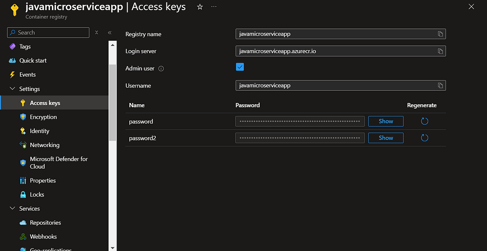
Task: Click the Login server field
Action: point(341,51)
